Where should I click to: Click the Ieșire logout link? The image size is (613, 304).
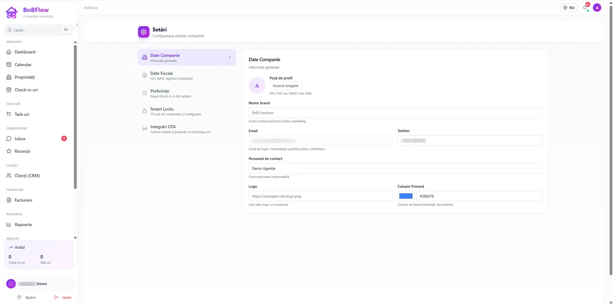click(x=63, y=297)
